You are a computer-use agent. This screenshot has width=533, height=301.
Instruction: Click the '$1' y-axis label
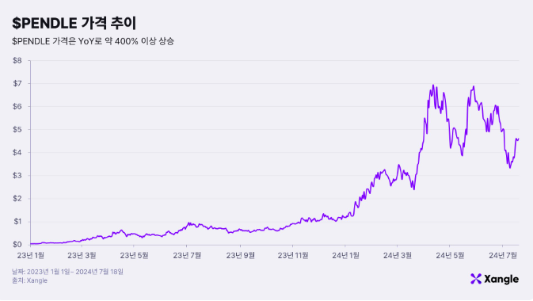pyautogui.click(x=17, y=222)
